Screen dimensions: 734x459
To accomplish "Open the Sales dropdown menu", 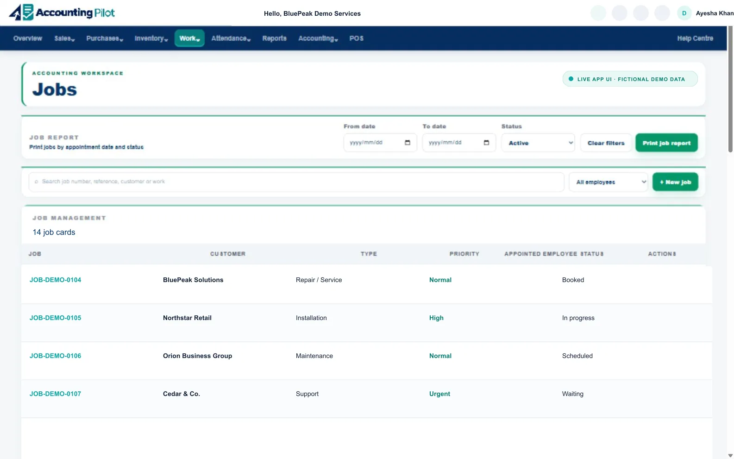I will click(x=64, y=38).
